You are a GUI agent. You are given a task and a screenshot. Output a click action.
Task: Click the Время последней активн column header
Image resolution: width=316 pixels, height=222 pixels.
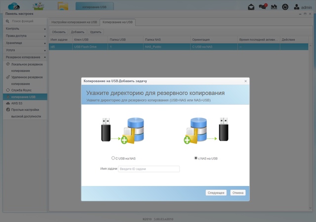click(x=259, y=39)
